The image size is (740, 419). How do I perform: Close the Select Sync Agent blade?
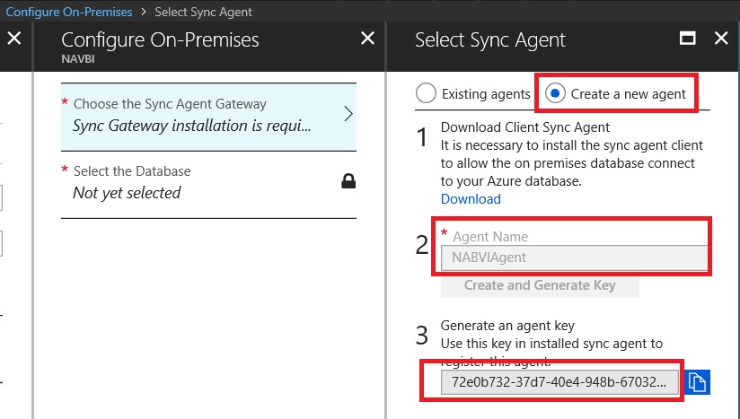(721, 39)
